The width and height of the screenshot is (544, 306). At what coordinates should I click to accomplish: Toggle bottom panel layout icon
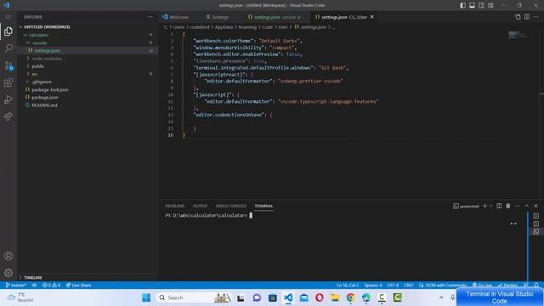[x=473, y=5]
